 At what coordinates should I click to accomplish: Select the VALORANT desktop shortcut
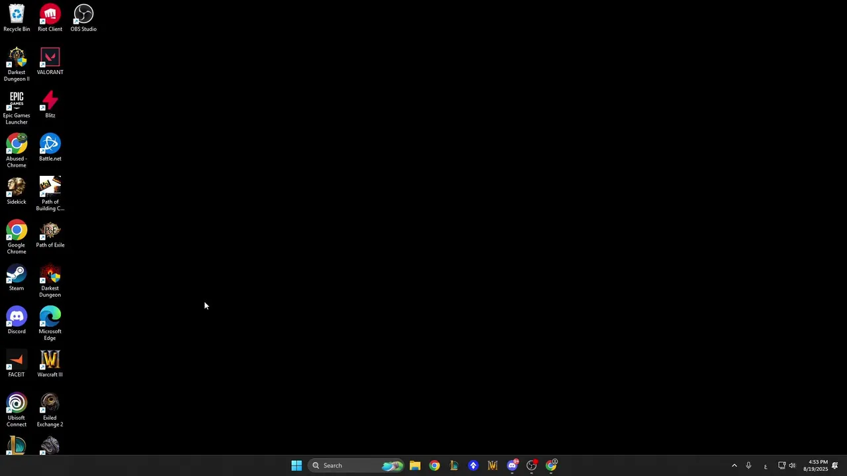click(x=50, y=61)
